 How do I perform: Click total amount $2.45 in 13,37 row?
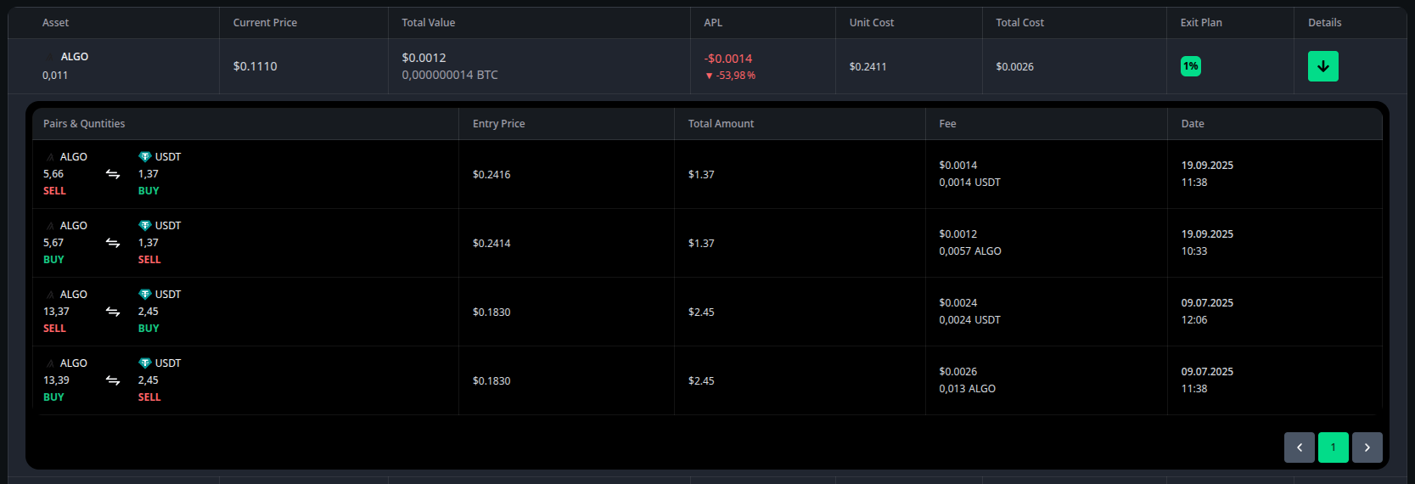pyautogui.click(x=701, y=312)
